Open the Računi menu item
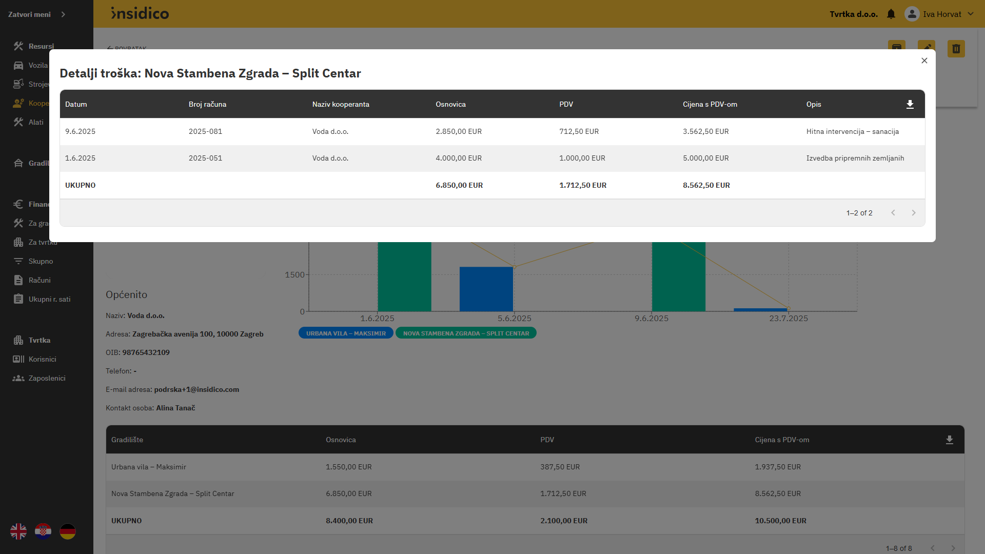This screenshot has width=985, height=554. pyautogui.click(x=40, y=280)
